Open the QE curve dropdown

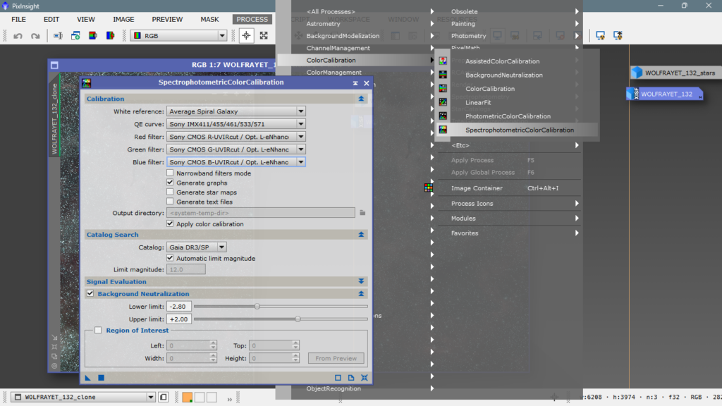point(236,124)
